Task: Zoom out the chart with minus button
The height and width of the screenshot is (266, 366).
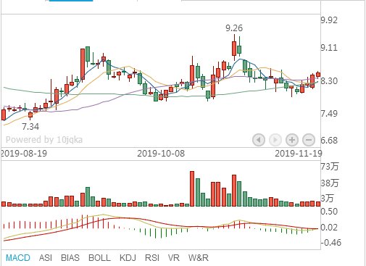Action: tap(309, 140)
